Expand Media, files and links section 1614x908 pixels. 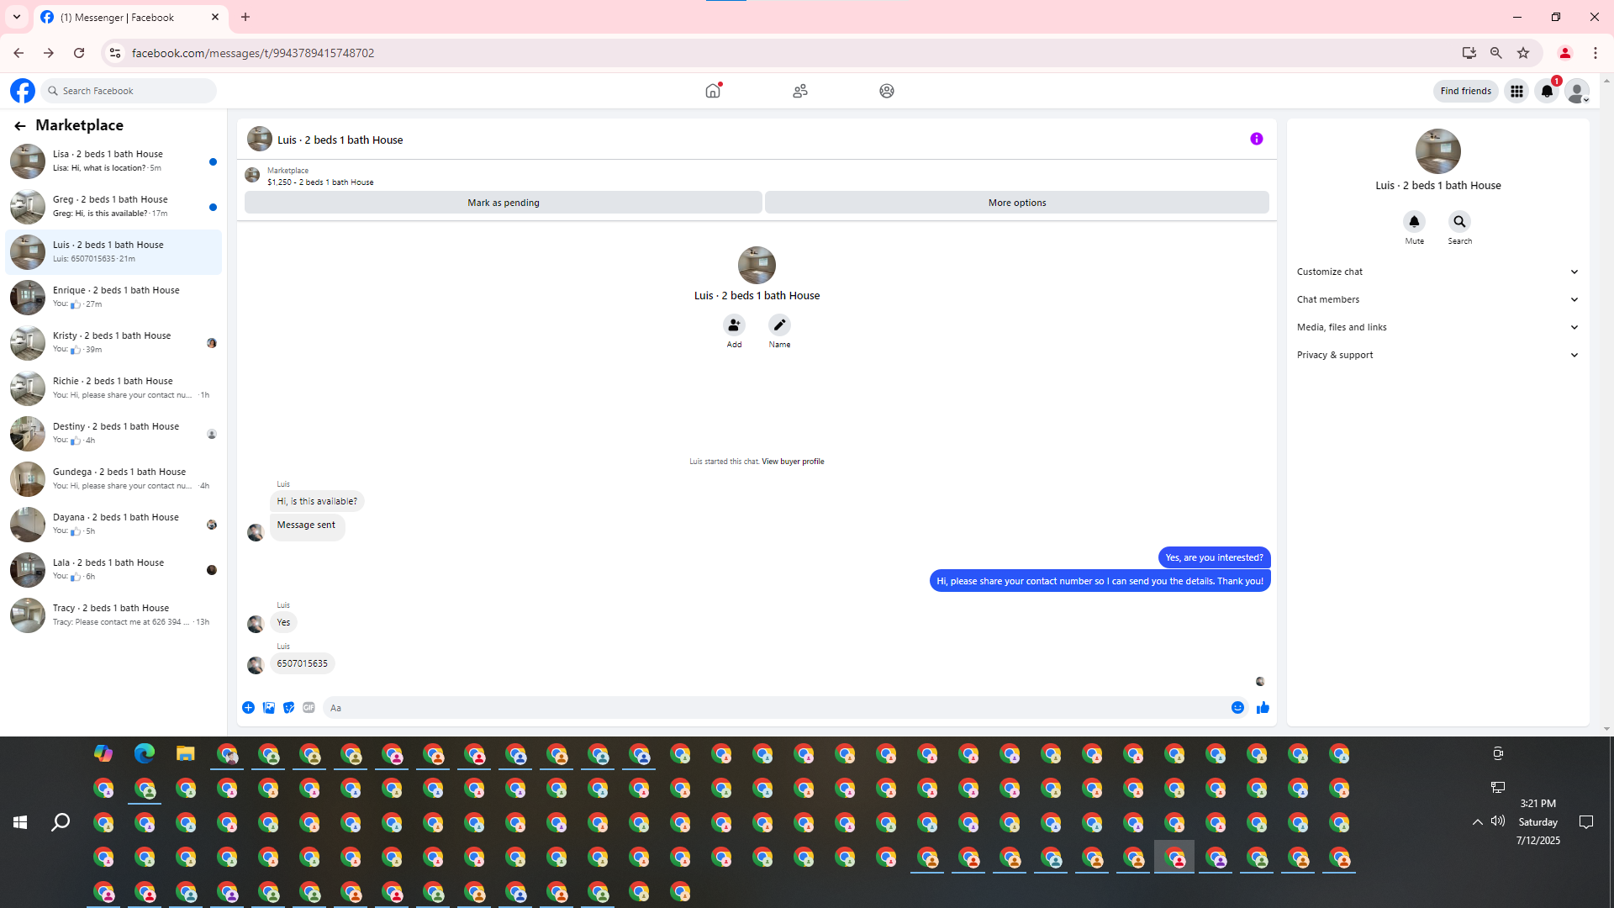[x=1437, y=327]
